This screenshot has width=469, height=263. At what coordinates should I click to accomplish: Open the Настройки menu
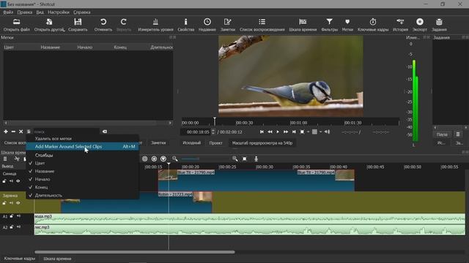[x=59, y=12]
